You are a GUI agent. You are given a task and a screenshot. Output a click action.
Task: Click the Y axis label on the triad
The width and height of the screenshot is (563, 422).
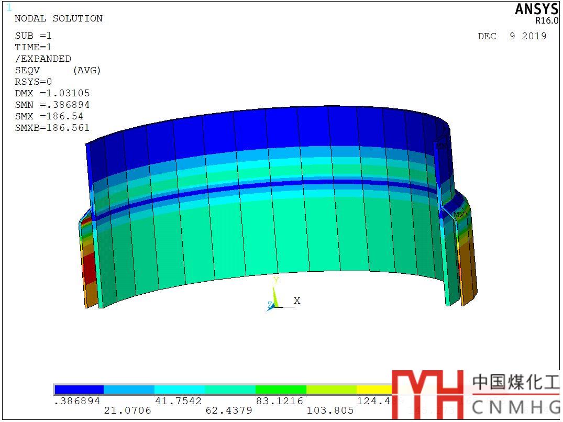(276, 281)
